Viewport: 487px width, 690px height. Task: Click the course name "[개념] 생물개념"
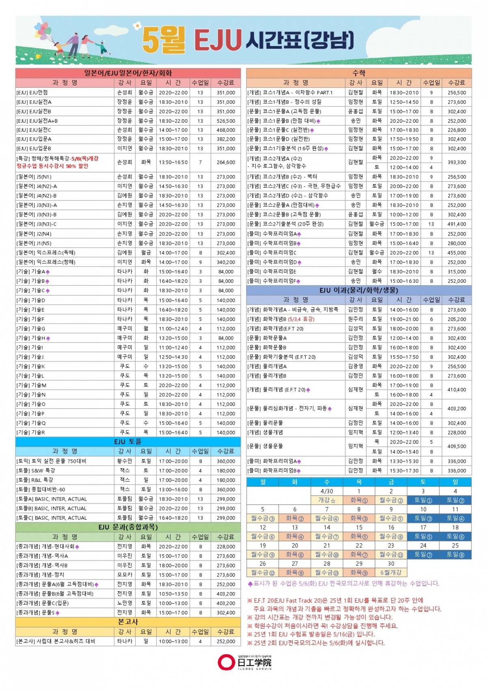[265, 432]
